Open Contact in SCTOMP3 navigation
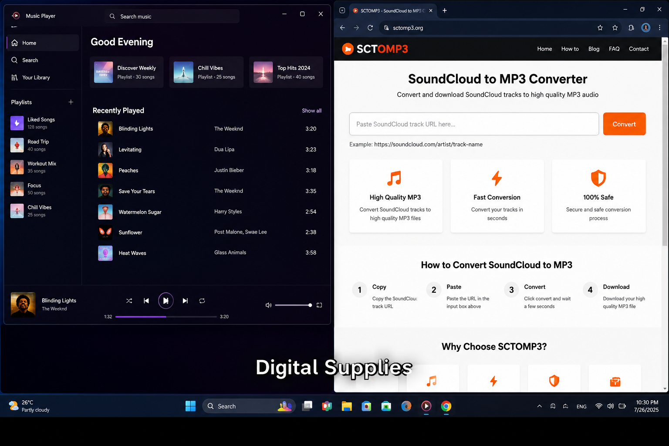This screenshot has height=446, width=669. 639,49
